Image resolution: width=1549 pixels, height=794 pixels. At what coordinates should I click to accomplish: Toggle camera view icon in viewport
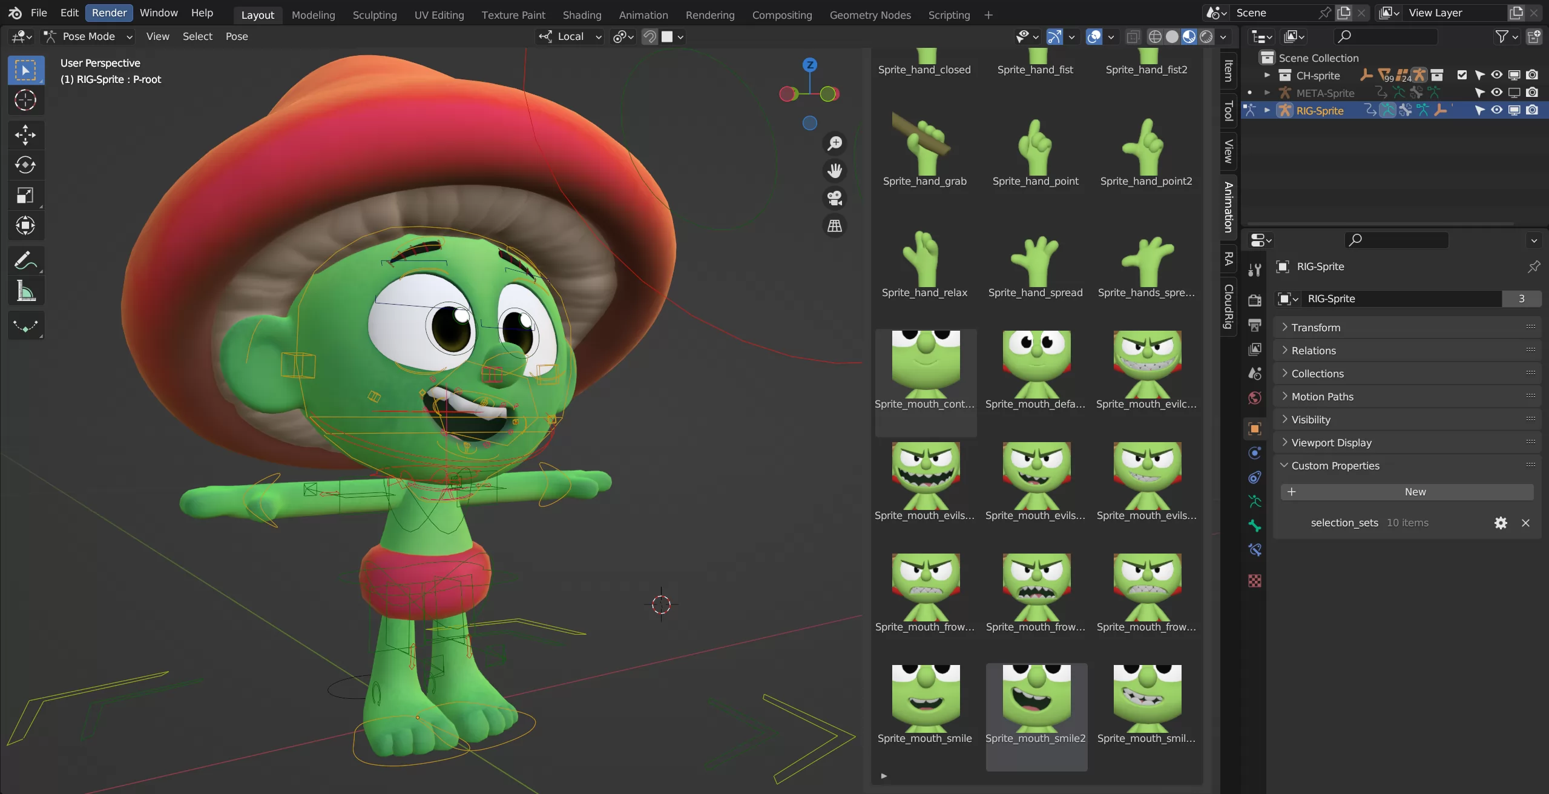(x=835, y=198)
